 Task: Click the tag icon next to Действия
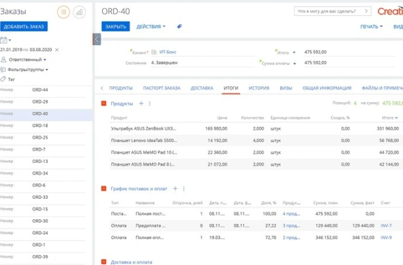[x=179, y=27]
